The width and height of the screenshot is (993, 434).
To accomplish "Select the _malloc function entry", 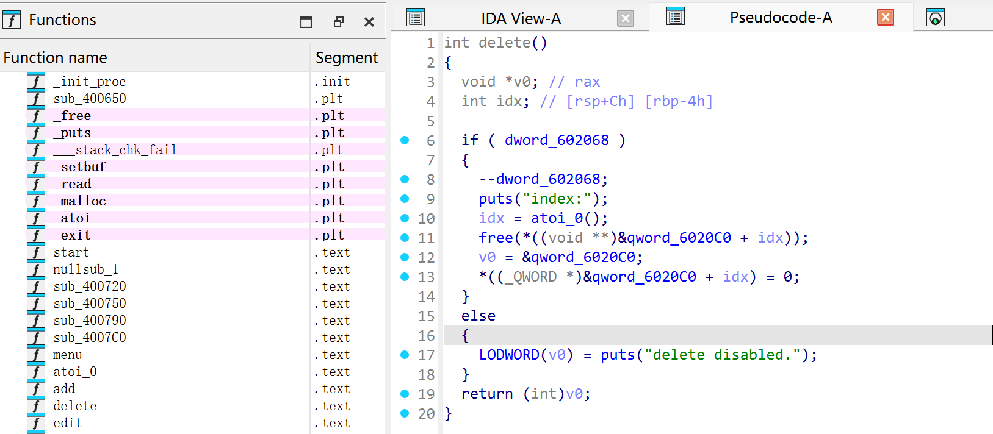I will tap(192, 201).
